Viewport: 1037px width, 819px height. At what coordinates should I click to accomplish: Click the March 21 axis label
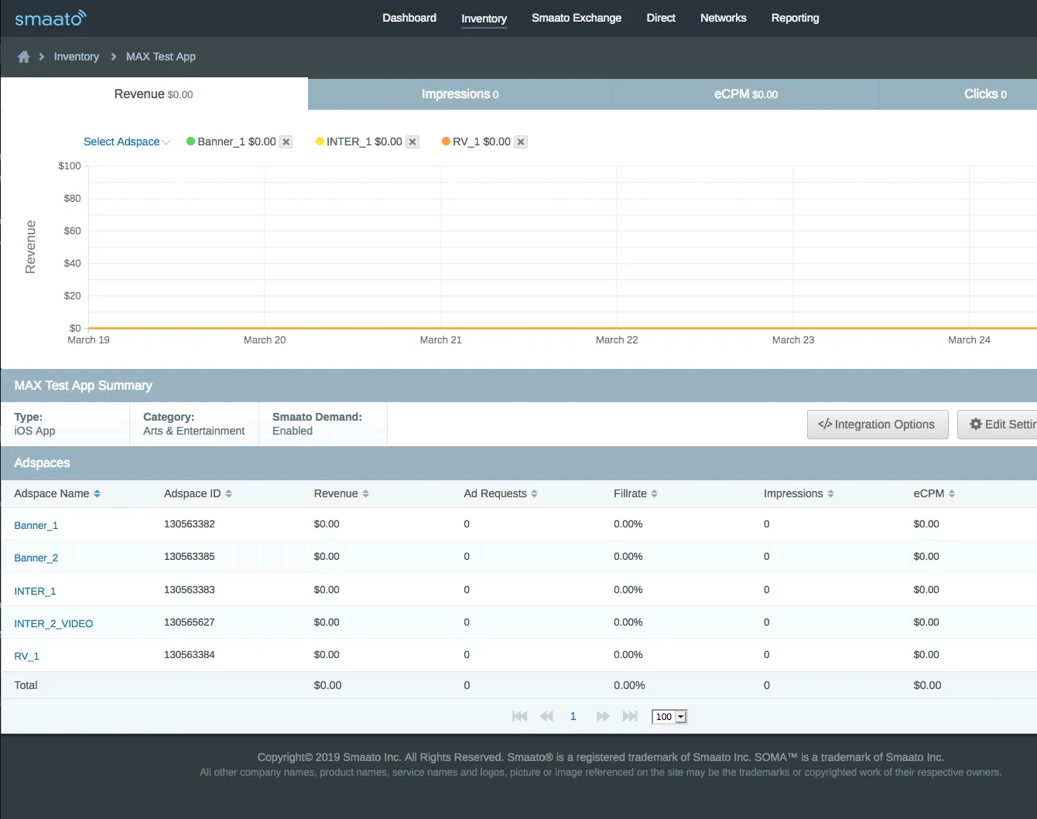click(440, 340)
